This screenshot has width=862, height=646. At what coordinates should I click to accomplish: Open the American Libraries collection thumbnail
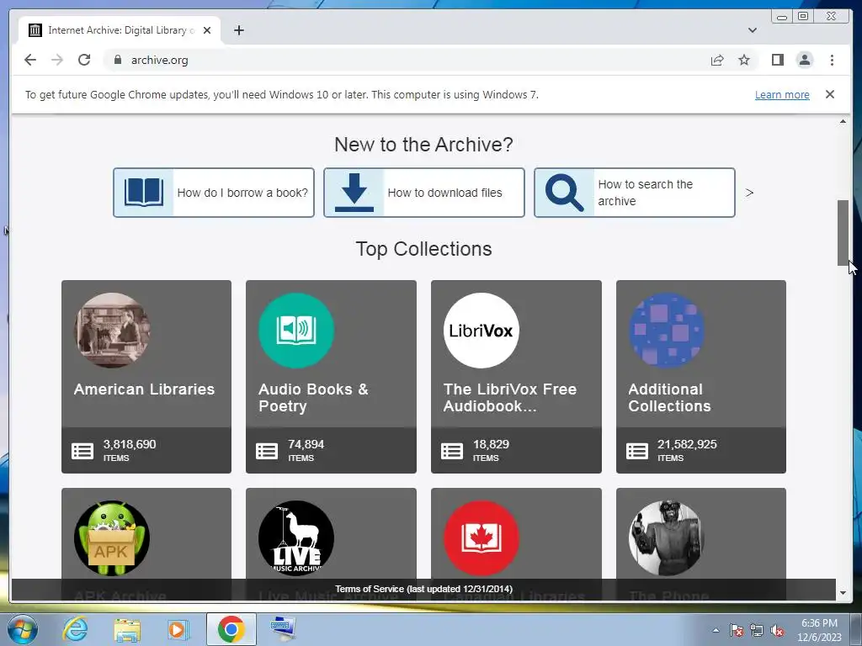112,330
